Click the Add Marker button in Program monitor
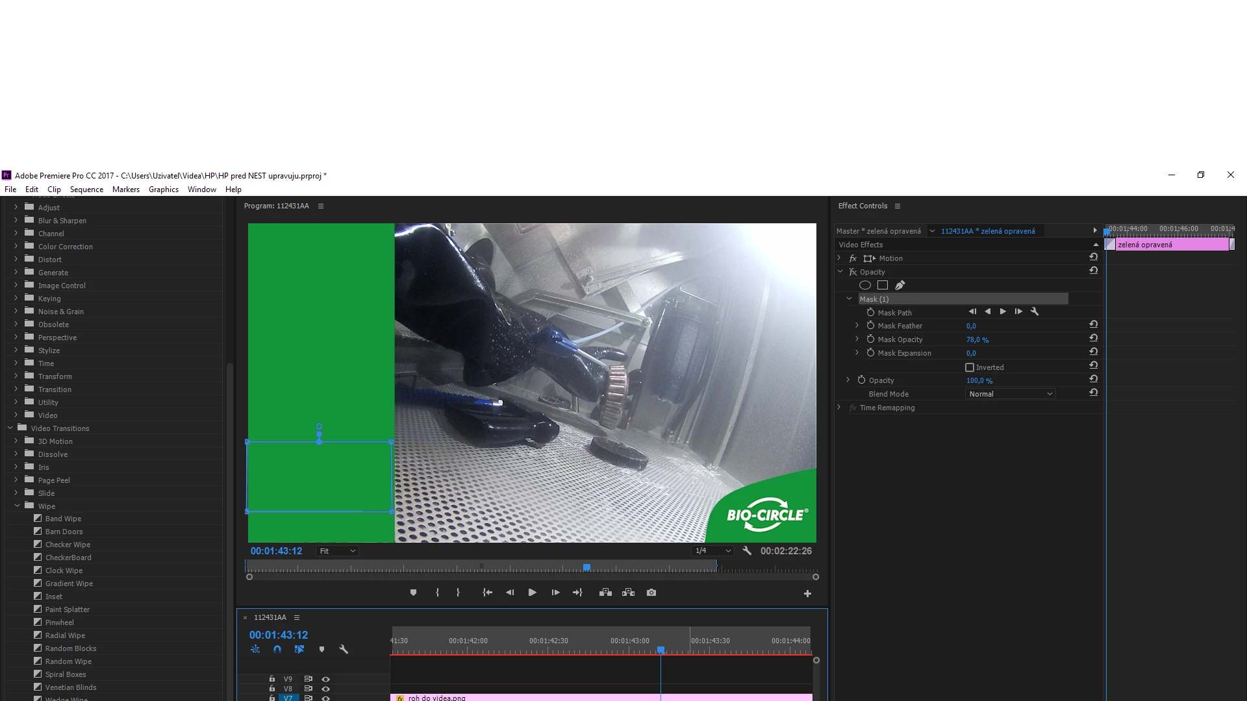The image size is (1247, 701). tap(413, 593)
